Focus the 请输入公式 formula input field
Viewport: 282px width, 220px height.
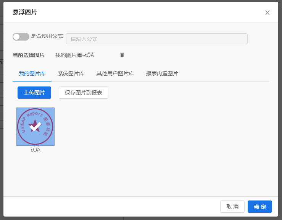click(x=157, y=39)
